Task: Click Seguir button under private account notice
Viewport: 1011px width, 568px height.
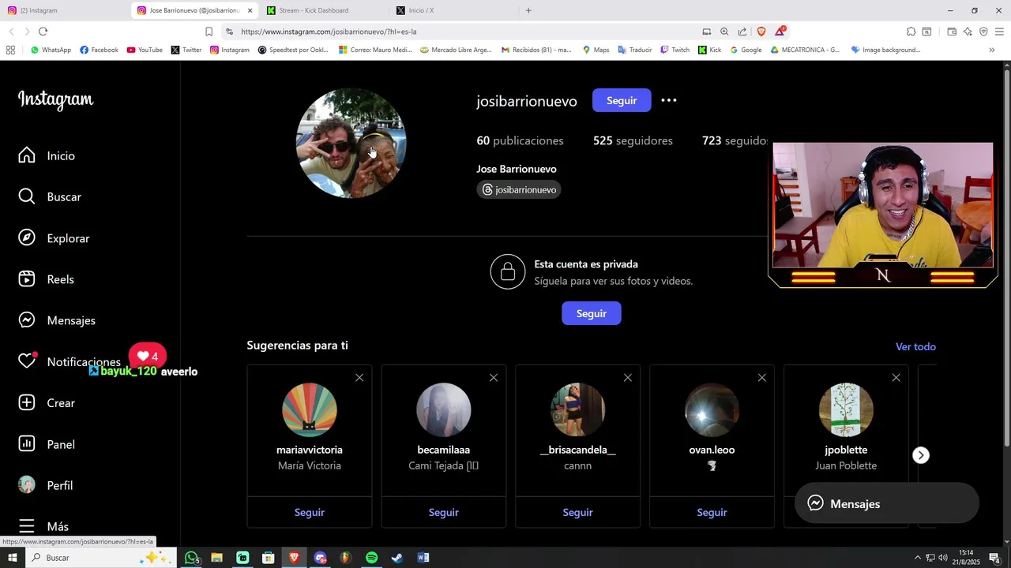Action: [x=592, y=313]
